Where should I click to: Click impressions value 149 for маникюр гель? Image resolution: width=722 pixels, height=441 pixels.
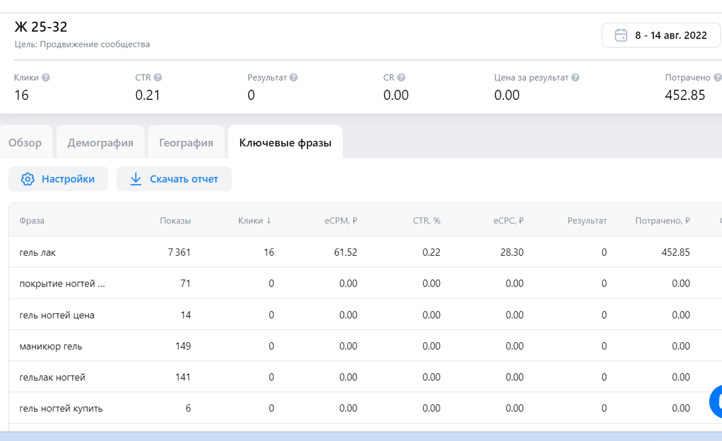[183, 346]
